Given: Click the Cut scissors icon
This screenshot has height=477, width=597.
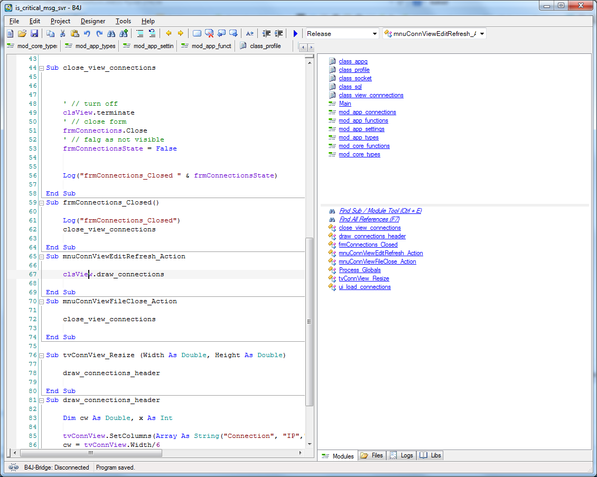Looking at the screenshot, I should 62,33.
